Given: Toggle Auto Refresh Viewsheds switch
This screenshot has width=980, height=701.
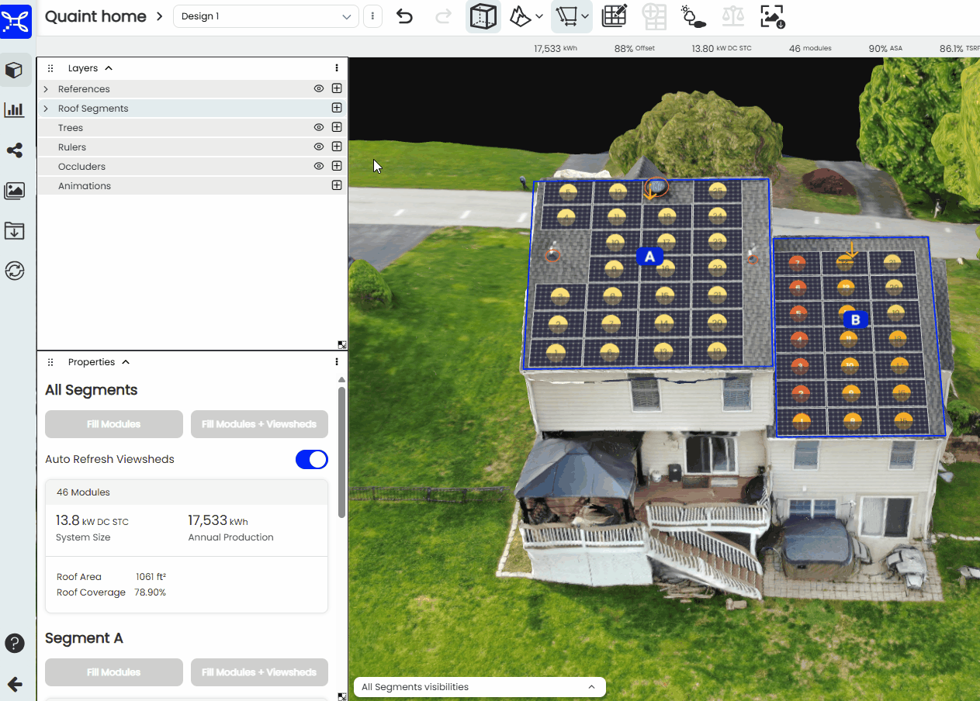Looking at the screenshot, I should [x=312, y=459].
